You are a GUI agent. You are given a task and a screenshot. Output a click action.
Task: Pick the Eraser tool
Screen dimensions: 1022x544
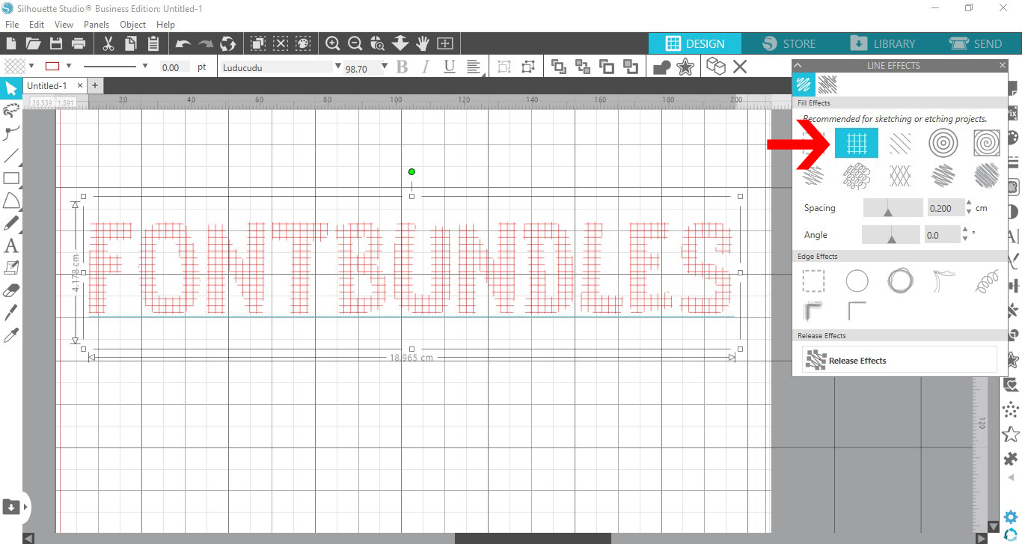pyautogui.click(x=10, y=290)
